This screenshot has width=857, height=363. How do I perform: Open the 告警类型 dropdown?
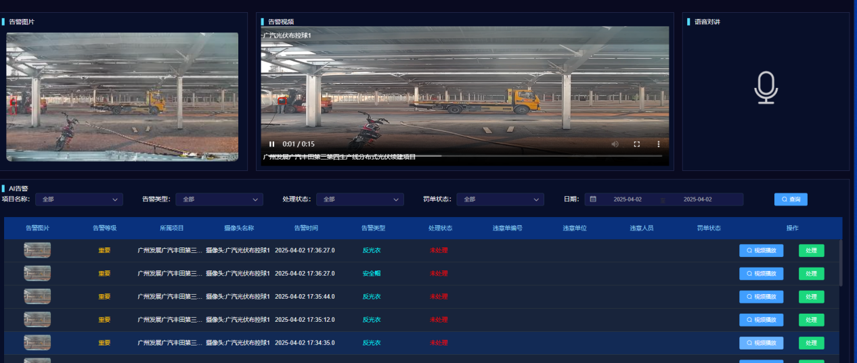(x=219, y=199)
